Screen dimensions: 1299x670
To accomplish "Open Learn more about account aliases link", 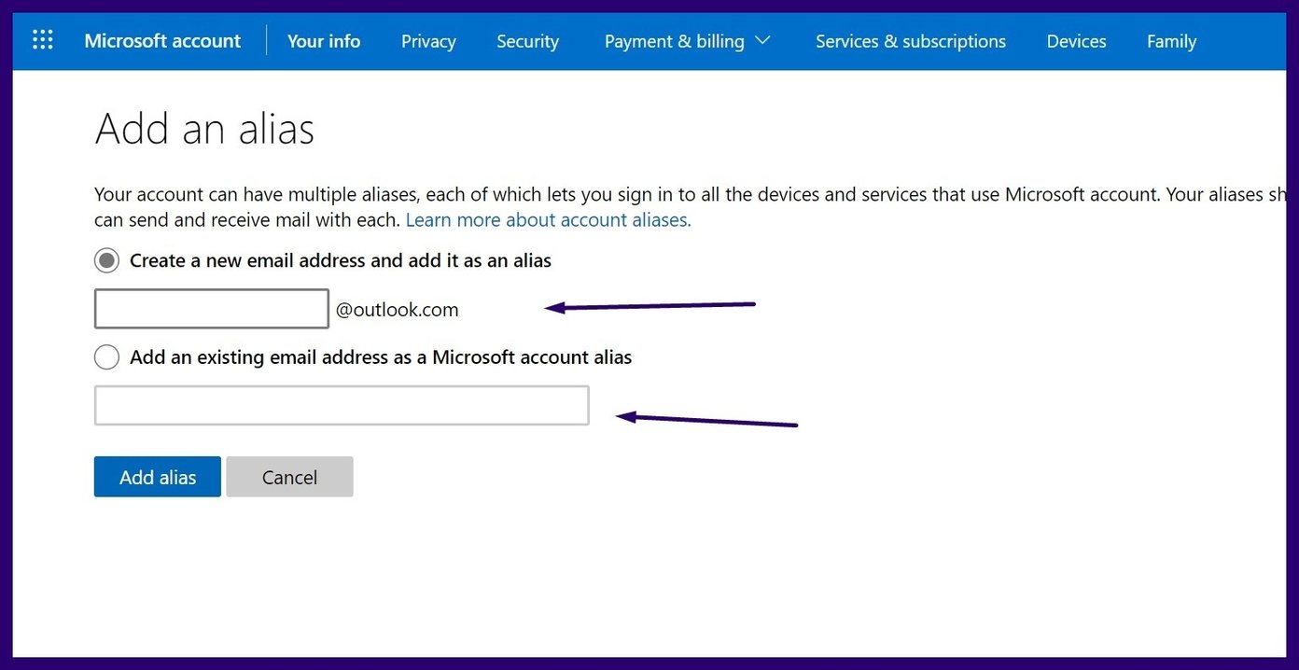I will click(548, 220).
